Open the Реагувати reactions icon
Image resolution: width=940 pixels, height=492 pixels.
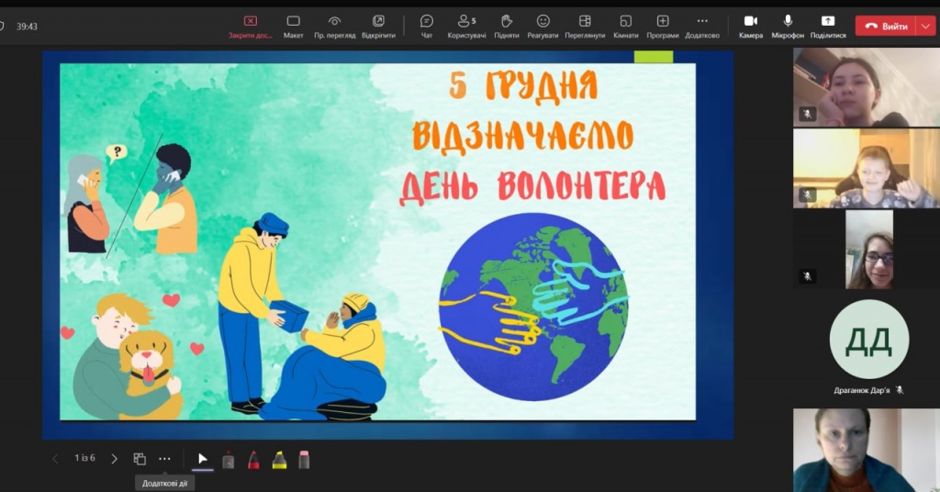543,25
